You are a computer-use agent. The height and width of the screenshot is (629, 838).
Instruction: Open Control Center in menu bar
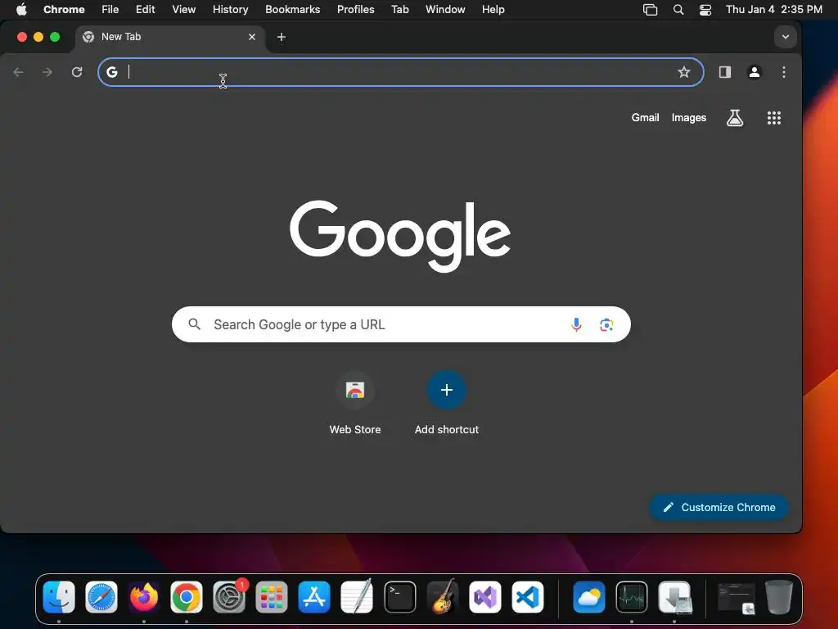(x=705, y=10)
